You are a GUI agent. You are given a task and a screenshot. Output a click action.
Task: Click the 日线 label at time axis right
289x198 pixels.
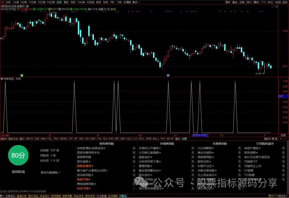point(283,135)
